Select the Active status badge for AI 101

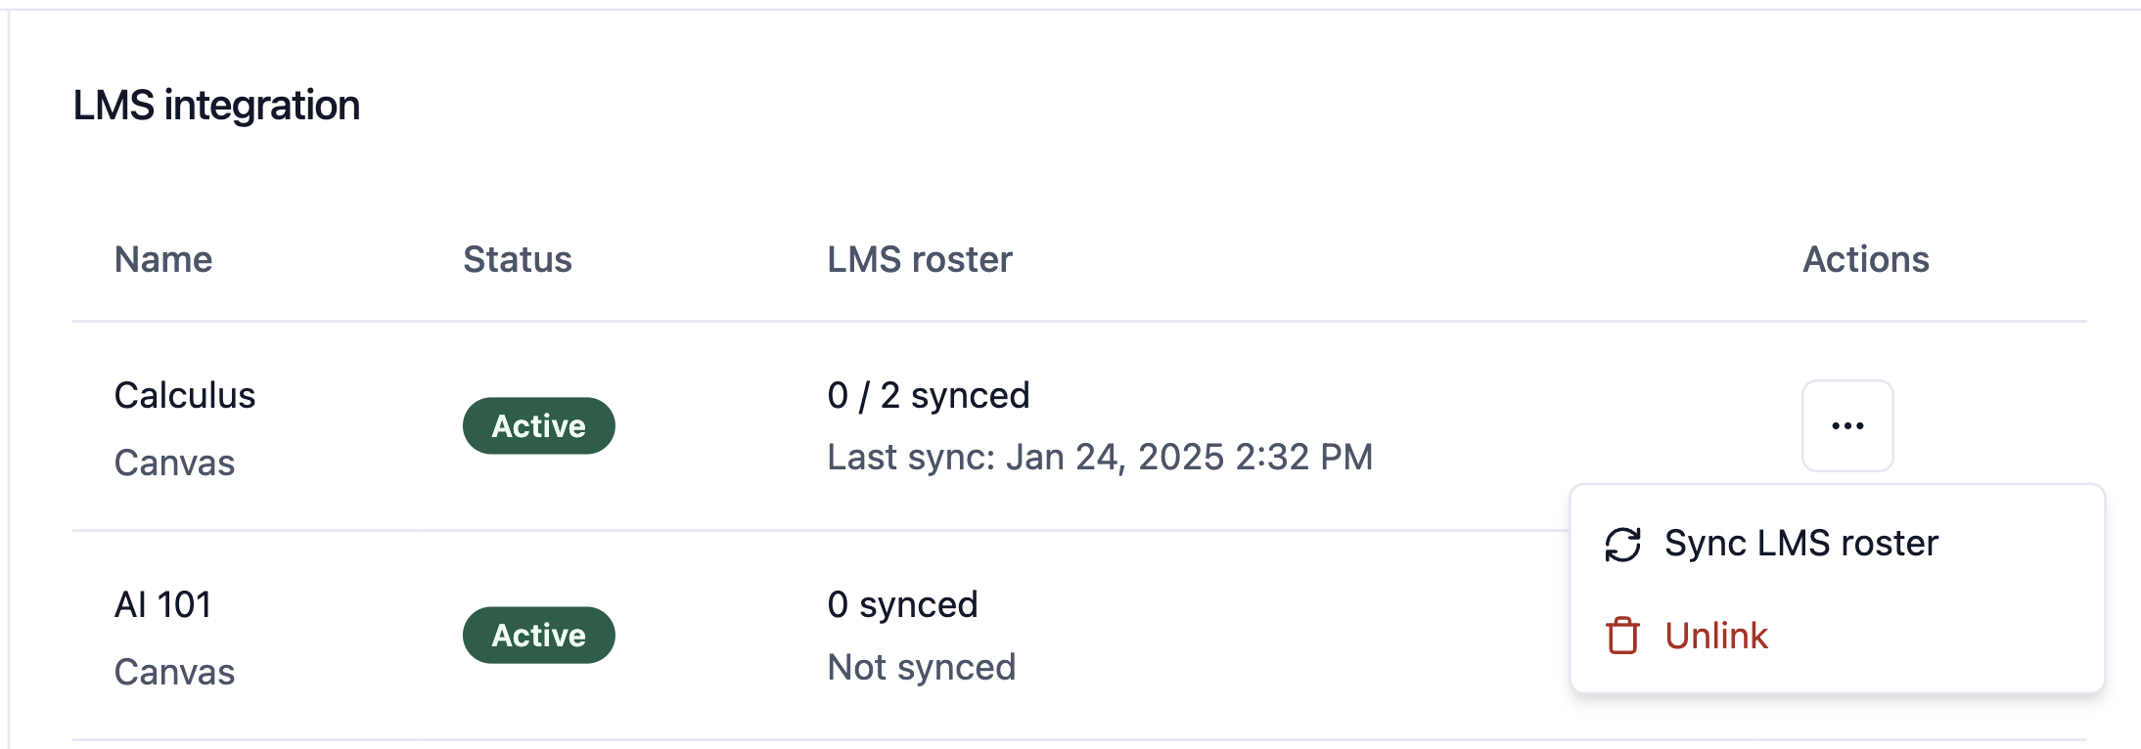coord(538,635)
